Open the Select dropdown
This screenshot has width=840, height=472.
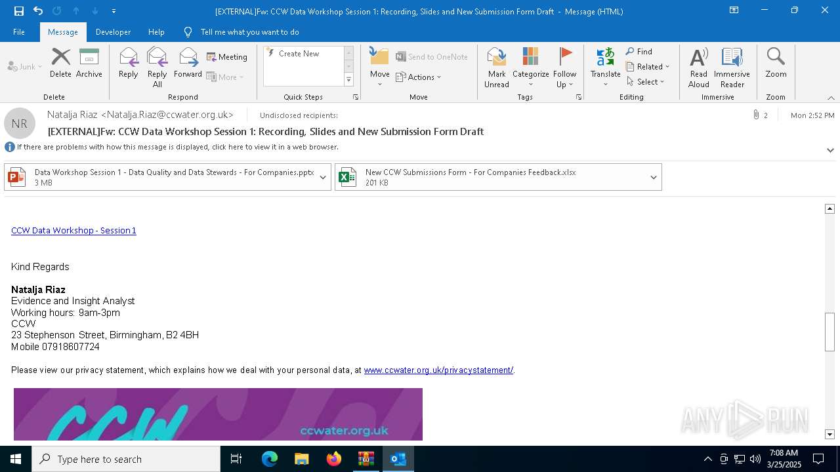tap(645, 82)
